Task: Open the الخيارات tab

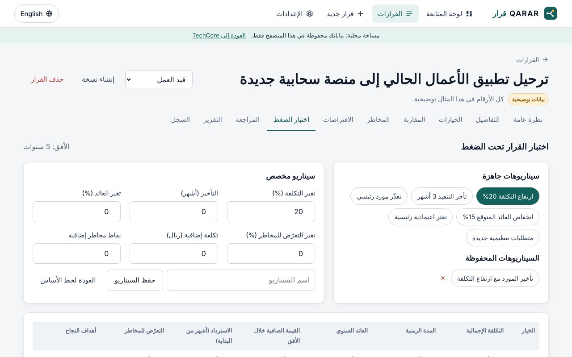Action: [x=450, y=120]
